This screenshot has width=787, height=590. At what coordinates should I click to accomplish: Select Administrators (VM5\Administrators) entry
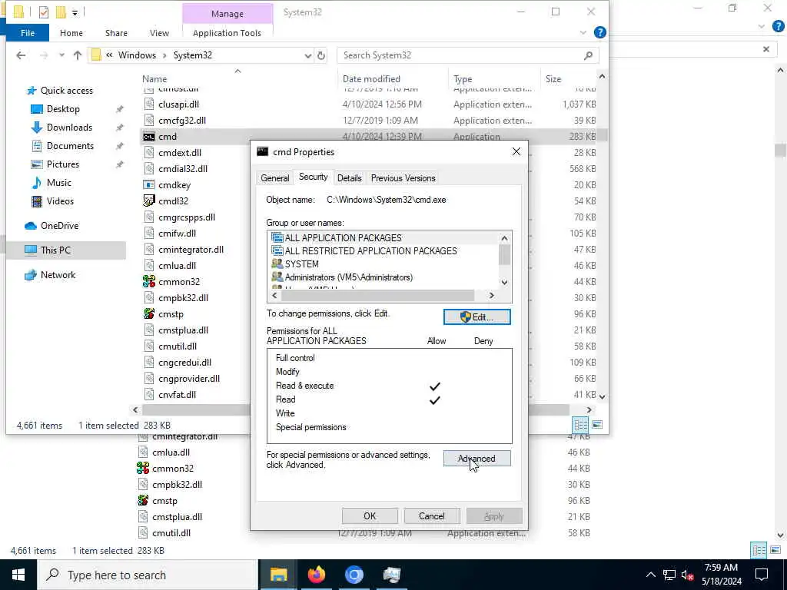tap(349, 277)
